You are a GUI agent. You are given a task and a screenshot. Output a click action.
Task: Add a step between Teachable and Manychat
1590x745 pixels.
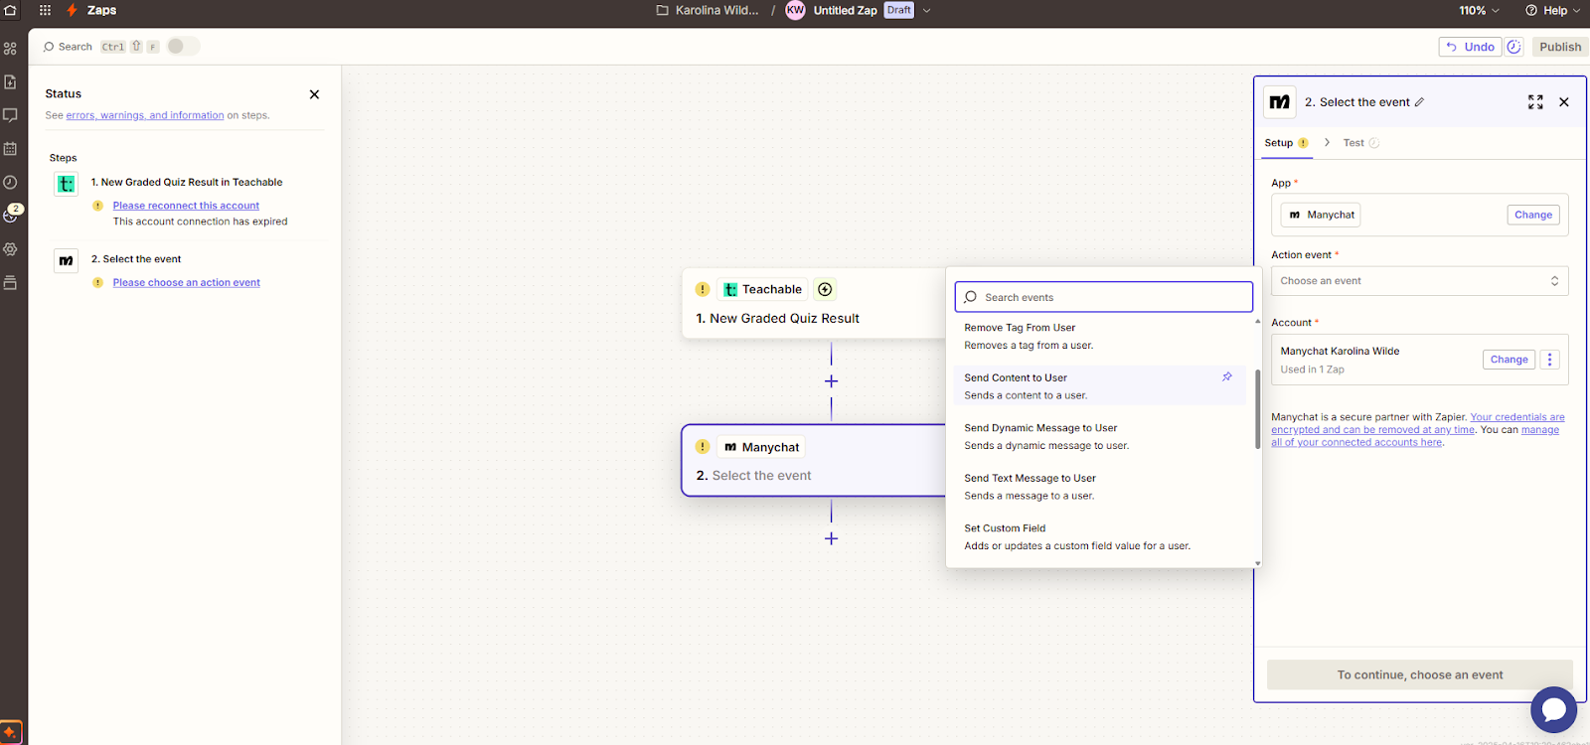pos(831,381)
